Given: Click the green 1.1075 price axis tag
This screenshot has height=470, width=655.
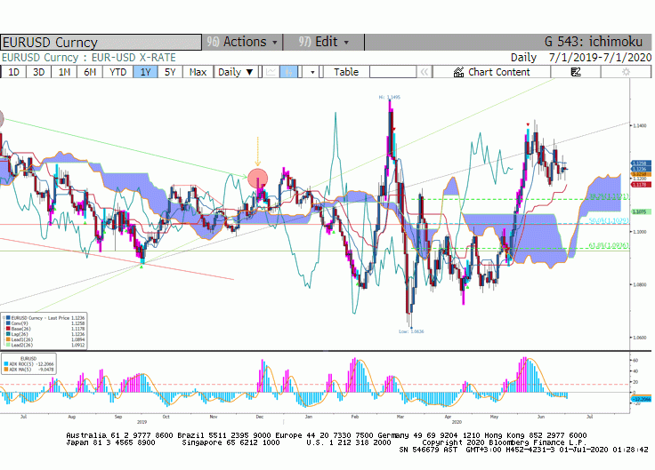Looking at the screenshot, I should pos(641,211).
